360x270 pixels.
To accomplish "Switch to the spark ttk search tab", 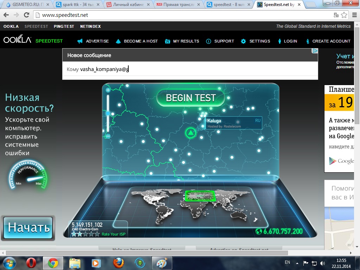I will coord(78,4).
